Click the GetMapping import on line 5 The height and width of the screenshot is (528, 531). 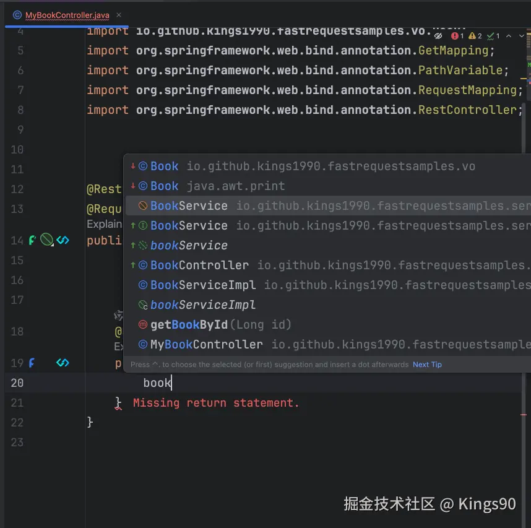pos(453,51)
